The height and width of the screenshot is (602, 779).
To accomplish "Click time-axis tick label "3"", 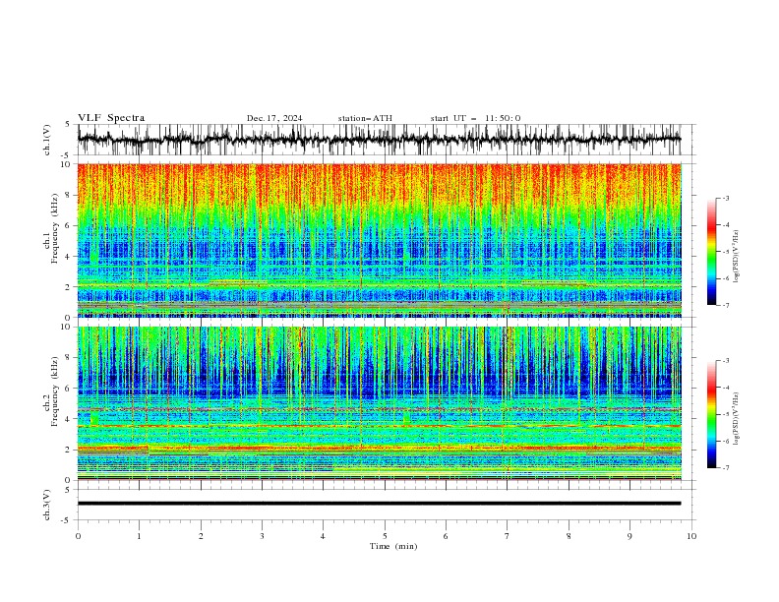I will (262, 536).
